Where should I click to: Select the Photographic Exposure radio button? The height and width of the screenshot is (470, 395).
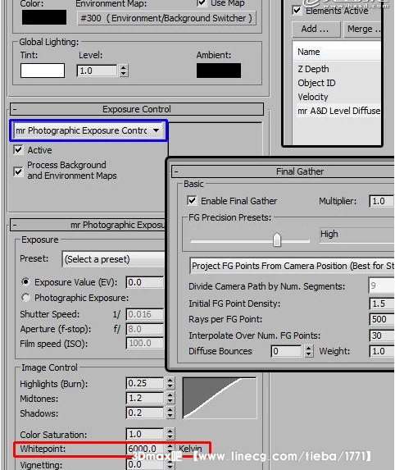[25, 298]
